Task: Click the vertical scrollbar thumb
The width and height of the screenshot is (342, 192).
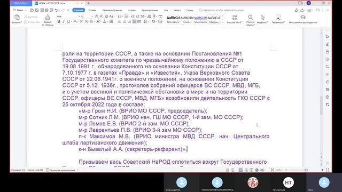Action: point(321,106)
